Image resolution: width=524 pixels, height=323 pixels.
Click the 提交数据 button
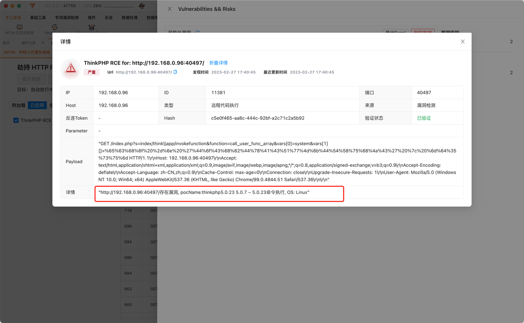pos(31,79)
